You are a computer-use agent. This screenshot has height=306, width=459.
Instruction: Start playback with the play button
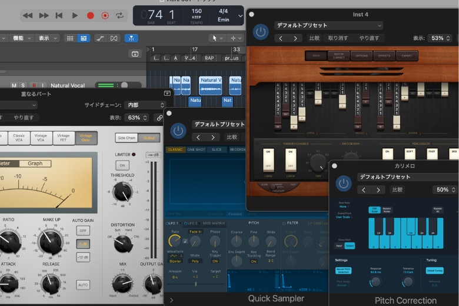pos(75,15)
